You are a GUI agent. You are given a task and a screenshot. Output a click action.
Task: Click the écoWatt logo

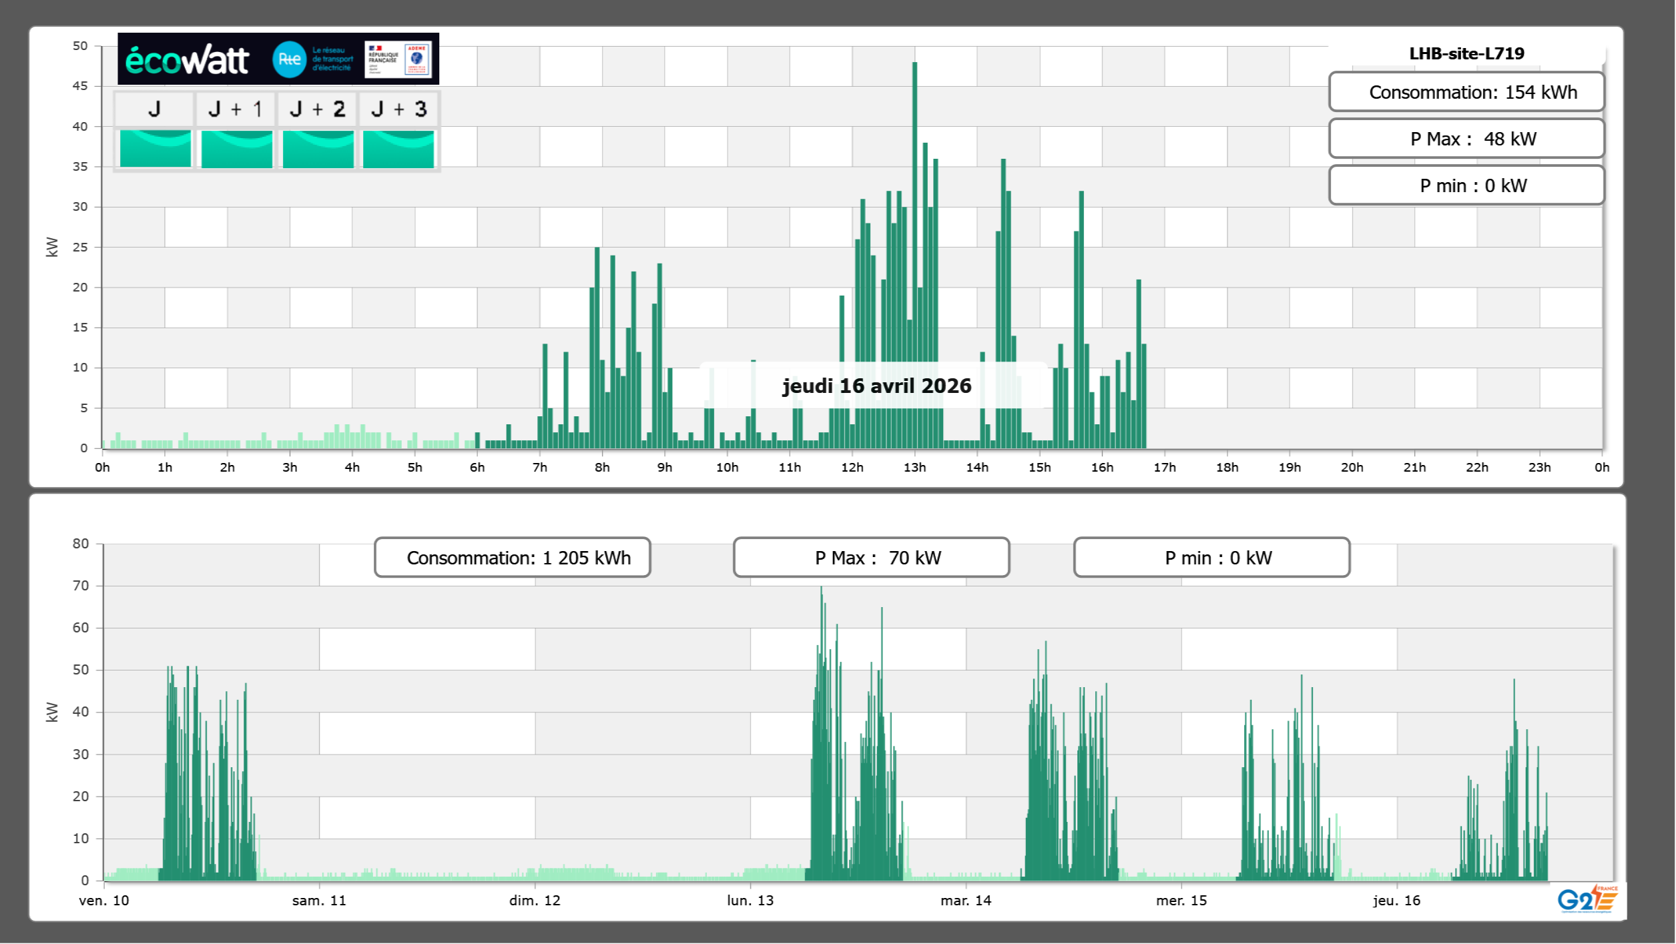click(187, 60)
